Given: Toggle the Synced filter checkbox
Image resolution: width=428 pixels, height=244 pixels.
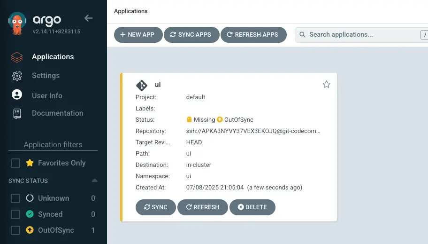Looking at the screenshot, I should [x=15, y=214].
